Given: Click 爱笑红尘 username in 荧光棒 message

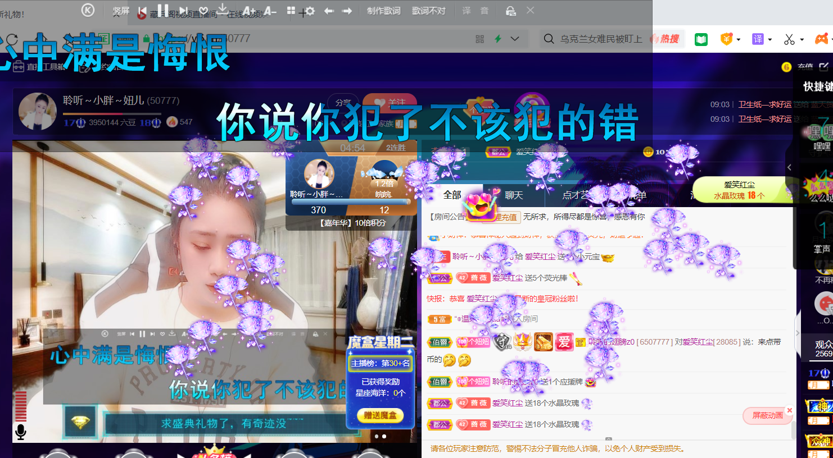Looking at the screenshot, I should point(508,278).
